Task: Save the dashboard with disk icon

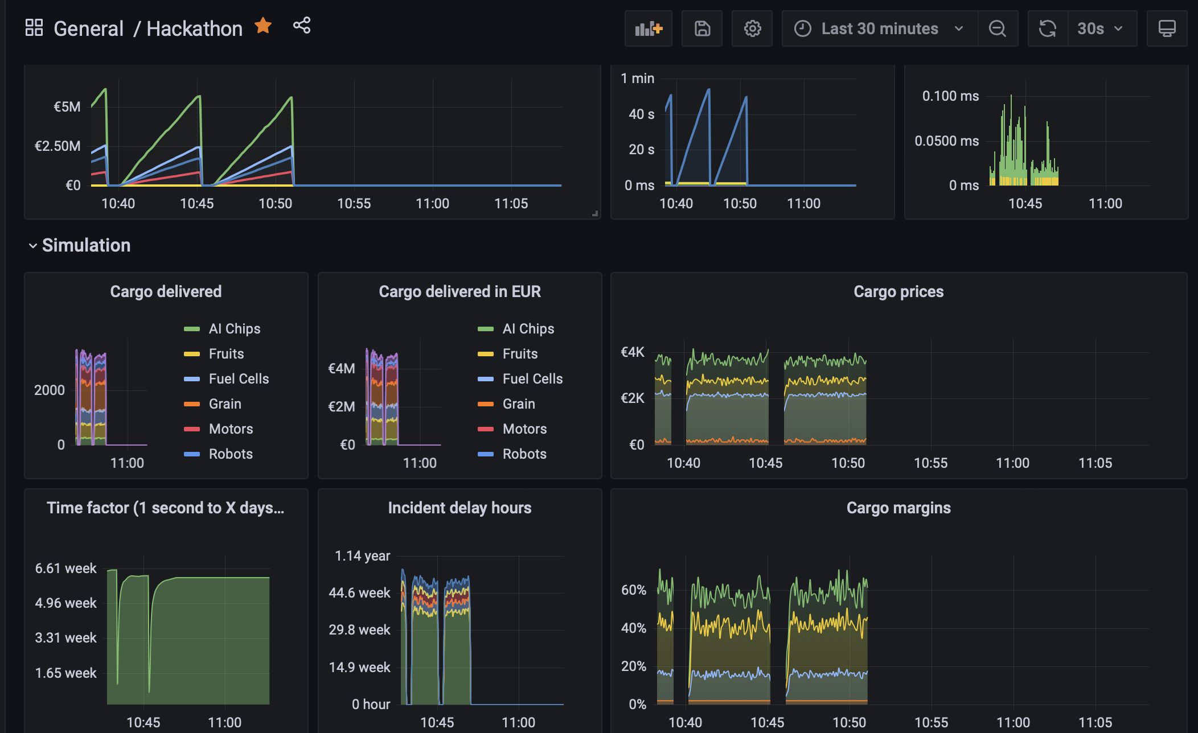Action: pos(702,28)
